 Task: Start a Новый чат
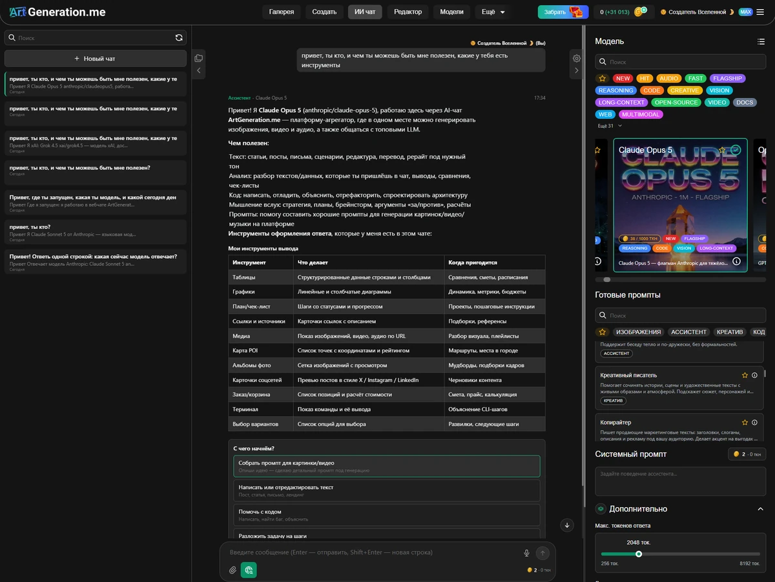(95, 58)
